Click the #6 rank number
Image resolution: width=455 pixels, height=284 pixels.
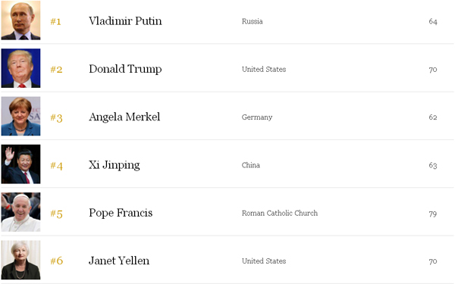57,261
